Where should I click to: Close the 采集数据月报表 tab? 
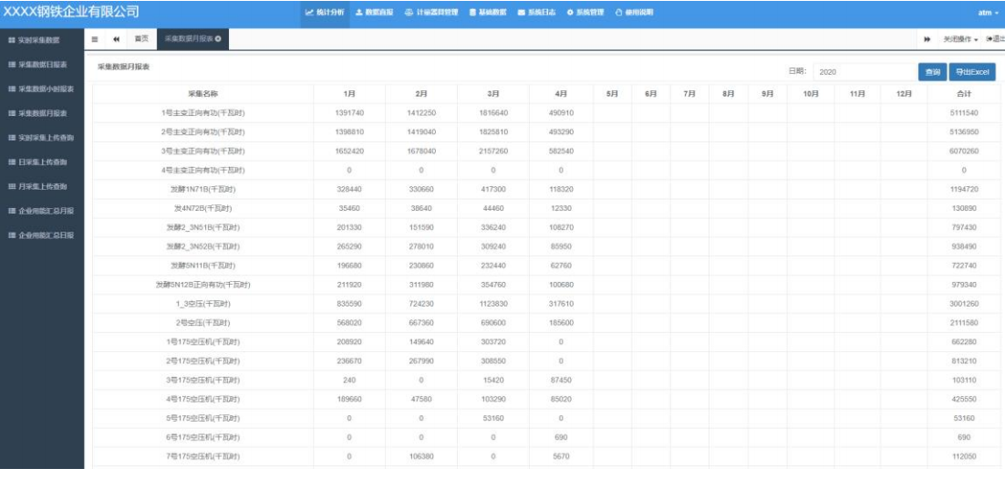[x=218, y=39]
